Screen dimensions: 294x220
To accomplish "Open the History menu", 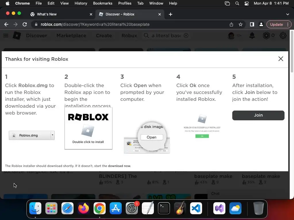I will tap(81, 3).
